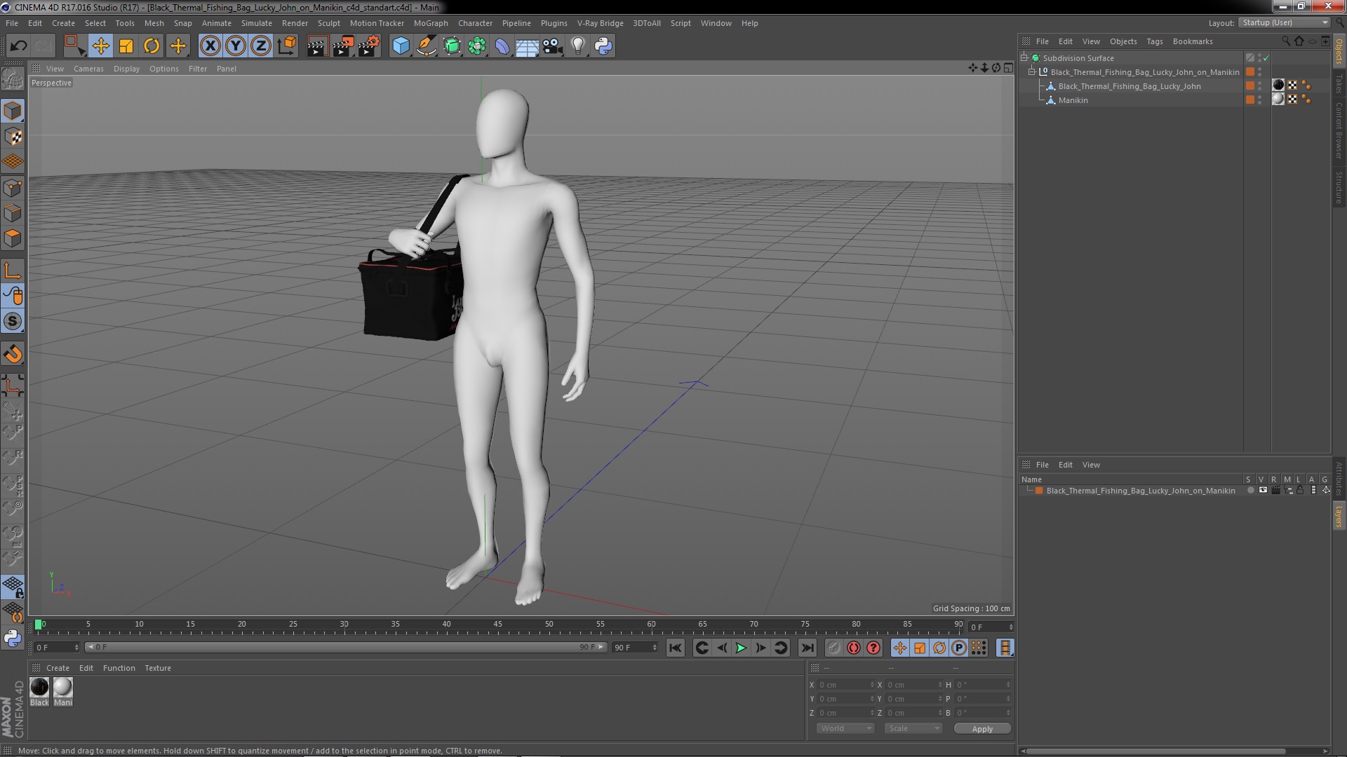
Task: Add a light object via bulb icon
Action: [x=577, y=46]
